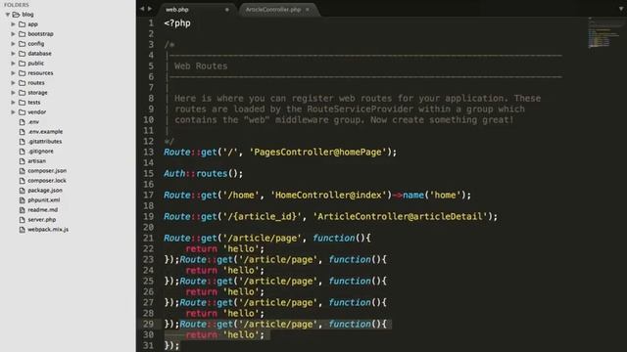Expand the vendor folder arrow
627x352 pixels.
tap(13, 112)
